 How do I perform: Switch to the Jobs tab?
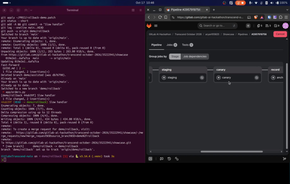click(x=172, y=45)
